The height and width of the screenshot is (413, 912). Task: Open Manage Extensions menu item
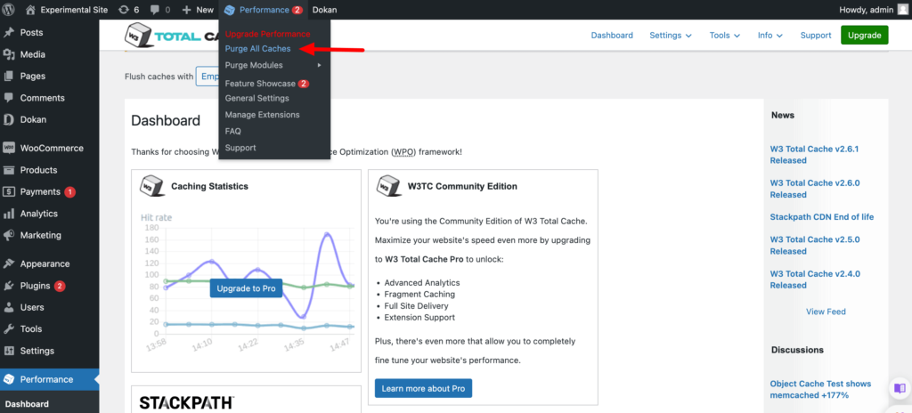click(263, 115)
